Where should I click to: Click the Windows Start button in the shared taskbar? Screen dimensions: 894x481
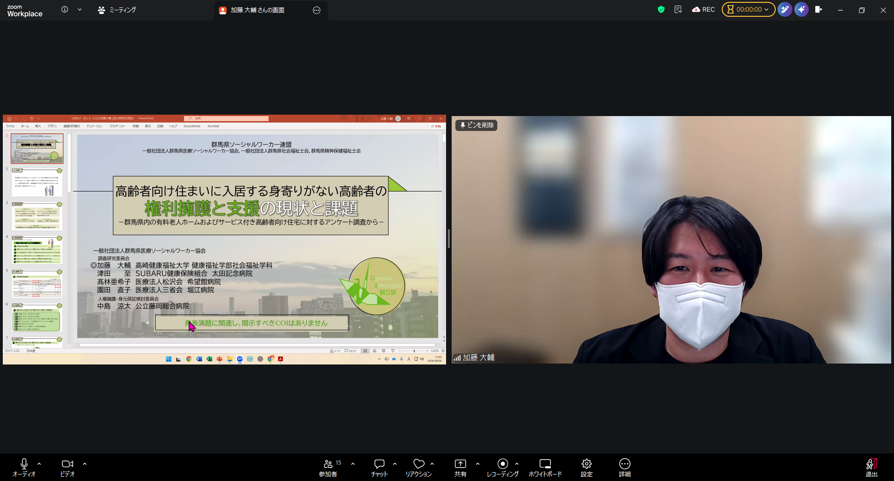point(169,359)
